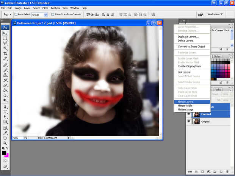235x176 pixels.
Task: Select the Move tool in toolbox
Action: pos(5,33)
